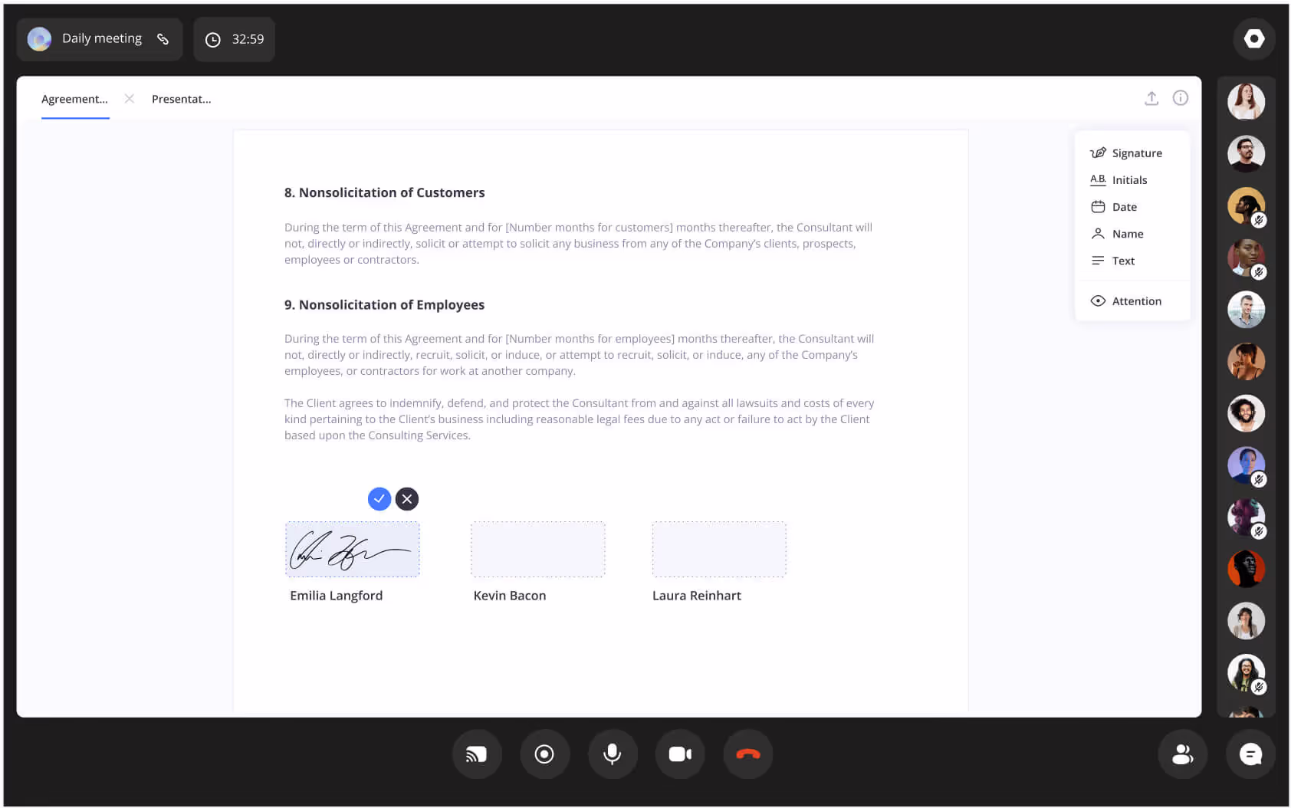
Task: Copy the Daily meeting link icon
Action: (163, 39)
